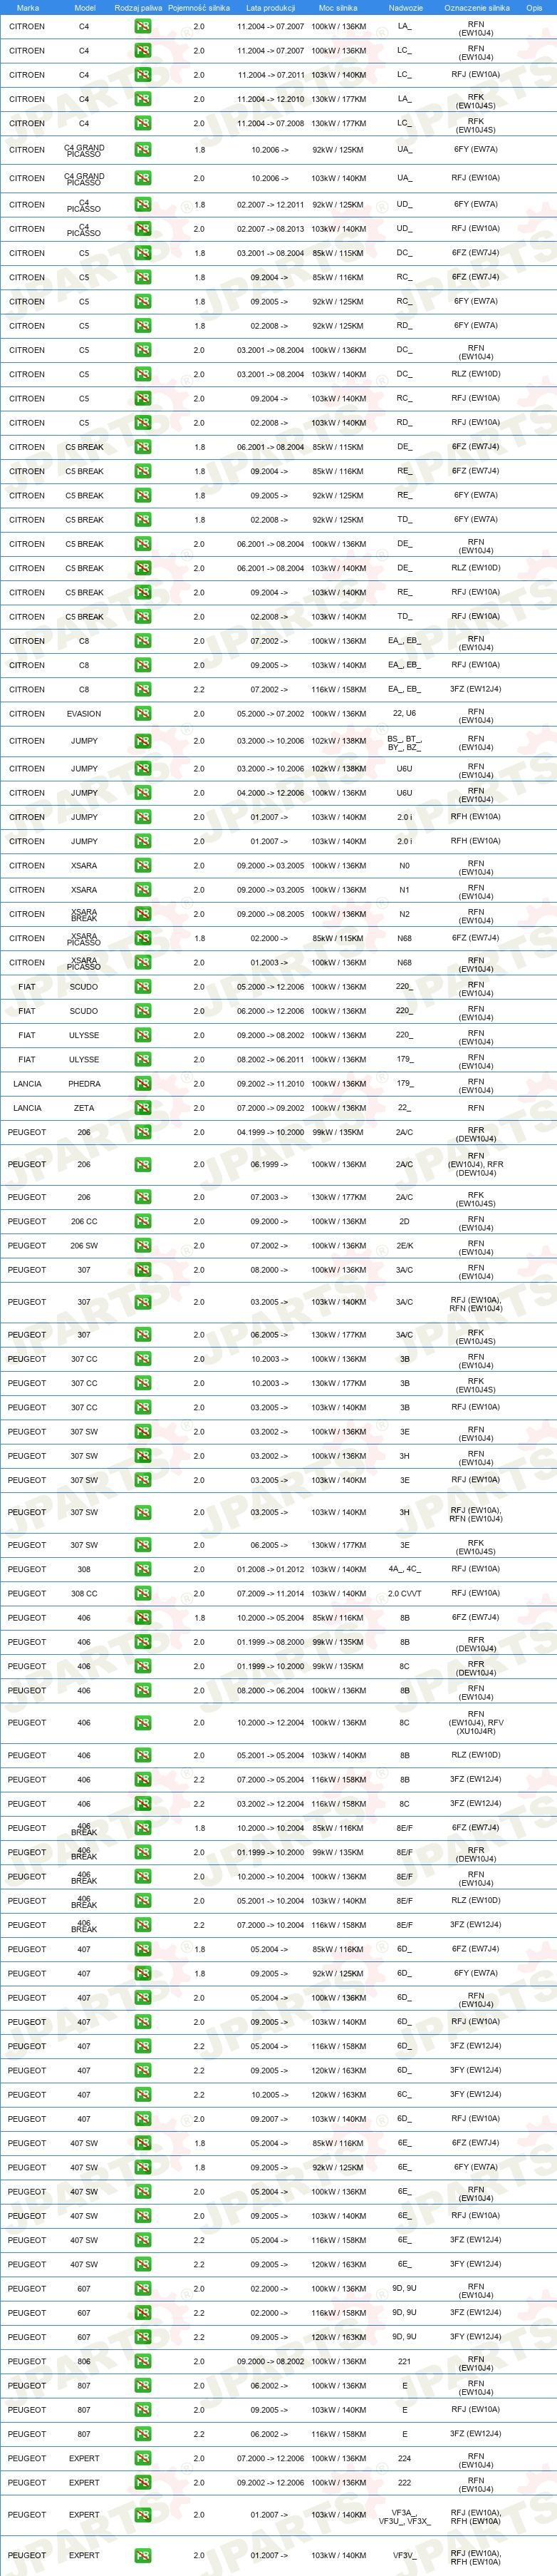Click the Pb fuel icon in the Citroen Evasion row
The image size is (557, 2576).
142,714
